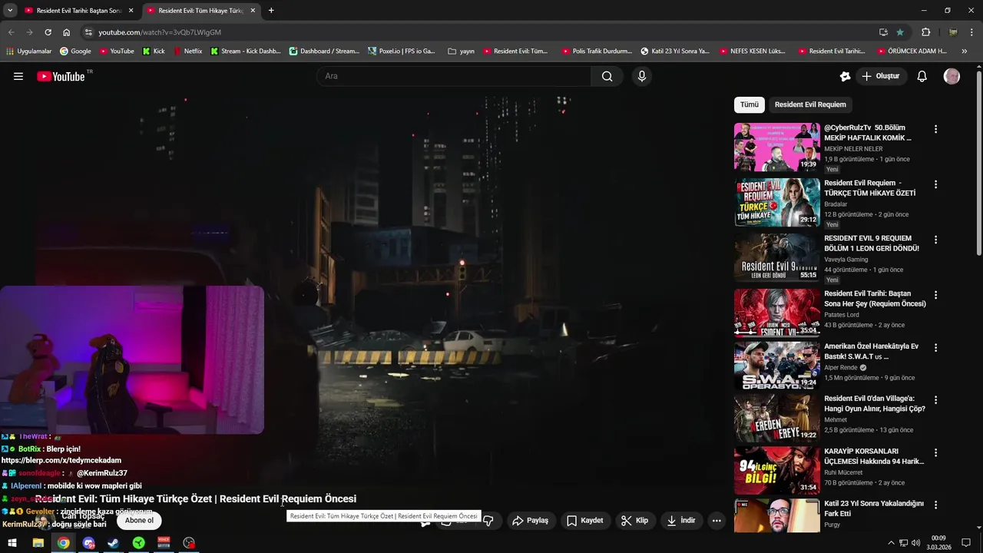
Task: Open a new browser tab
Action: pyautogui.click(x=271, y=11)
